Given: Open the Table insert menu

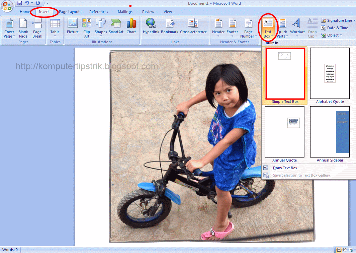Looking at the screenshot, I should [55, 28].
